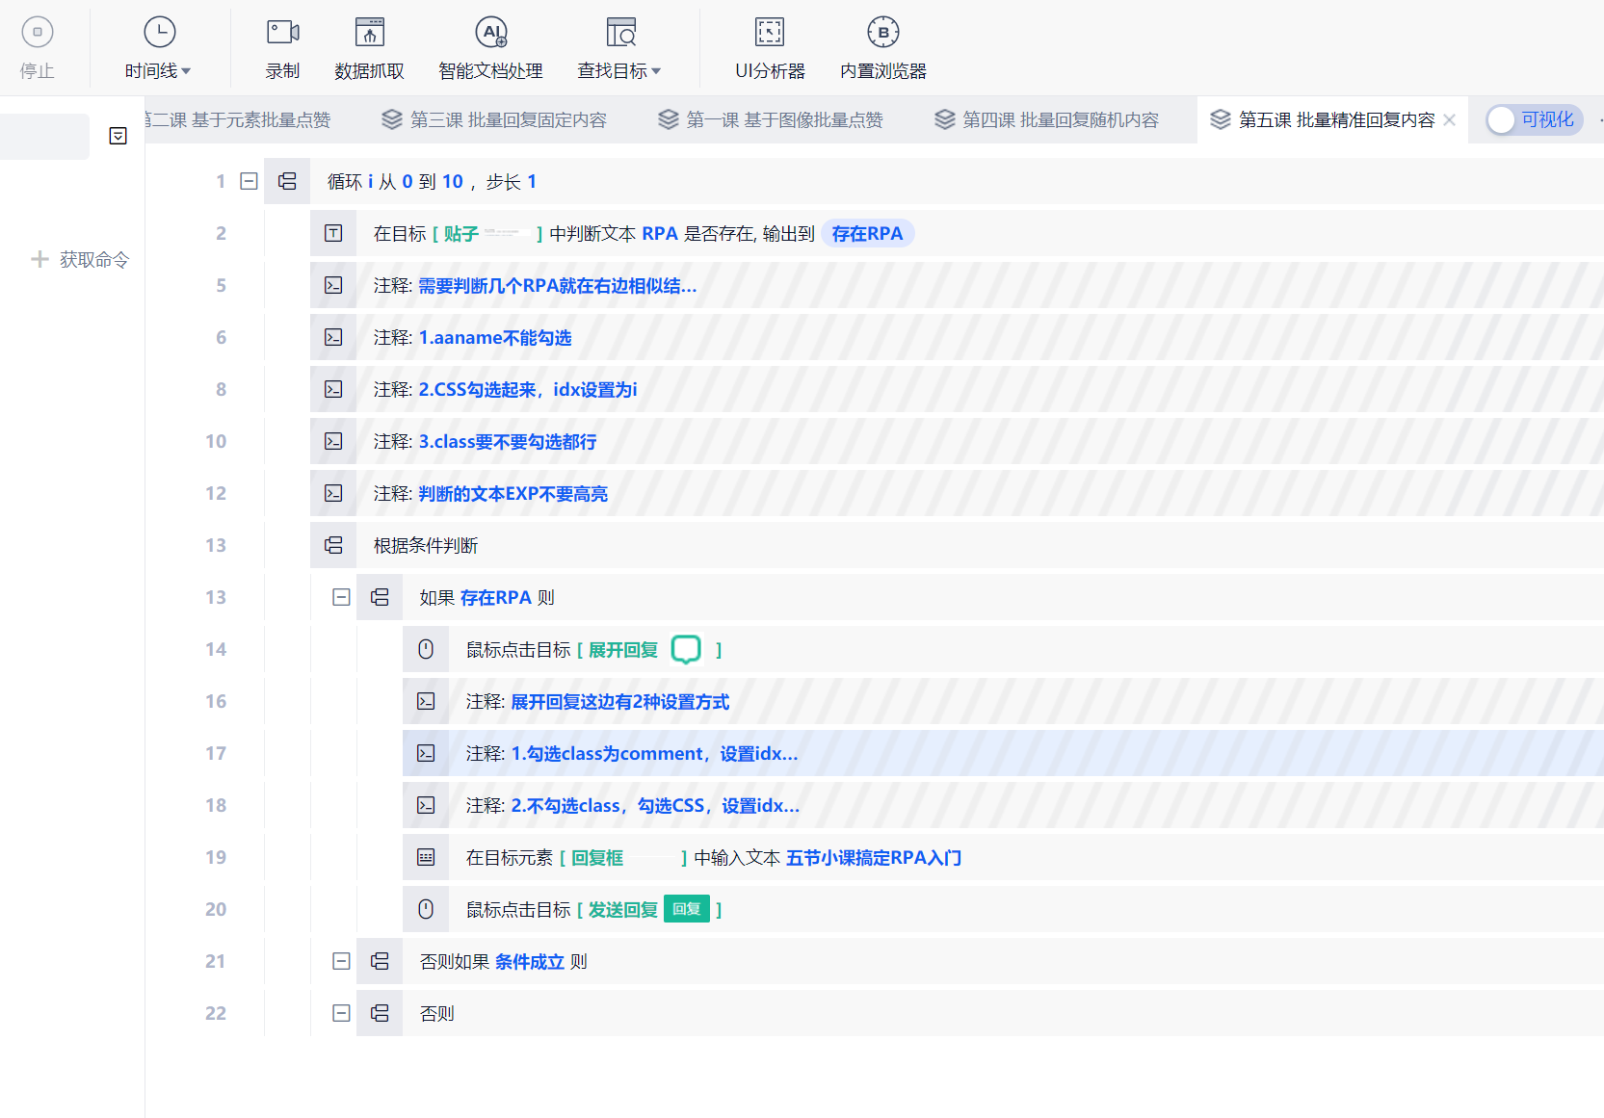
Task: Select comment text 需要判断几个RPA就在右边相似结...
Action: click(x=557, y=285)
